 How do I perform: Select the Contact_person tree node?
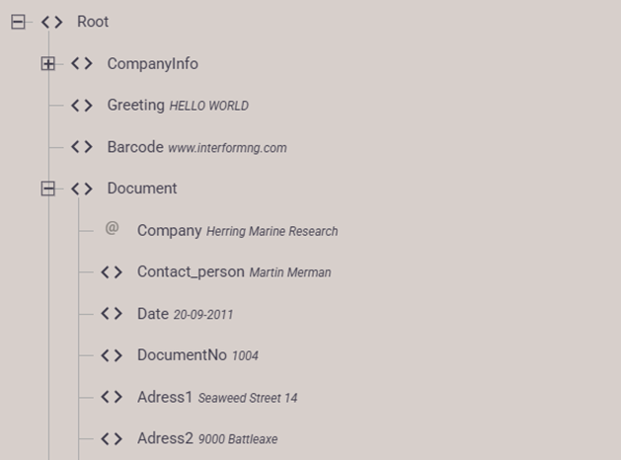pyautogui.click(x=192, y=272)
